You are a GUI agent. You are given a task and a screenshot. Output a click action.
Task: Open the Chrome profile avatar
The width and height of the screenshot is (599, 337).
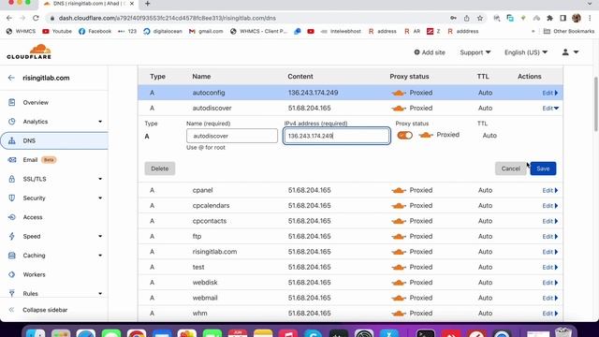(577, 18)
